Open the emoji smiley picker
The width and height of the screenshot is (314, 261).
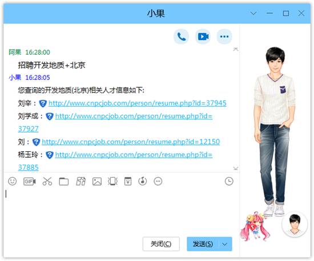(x=13, y=181)
